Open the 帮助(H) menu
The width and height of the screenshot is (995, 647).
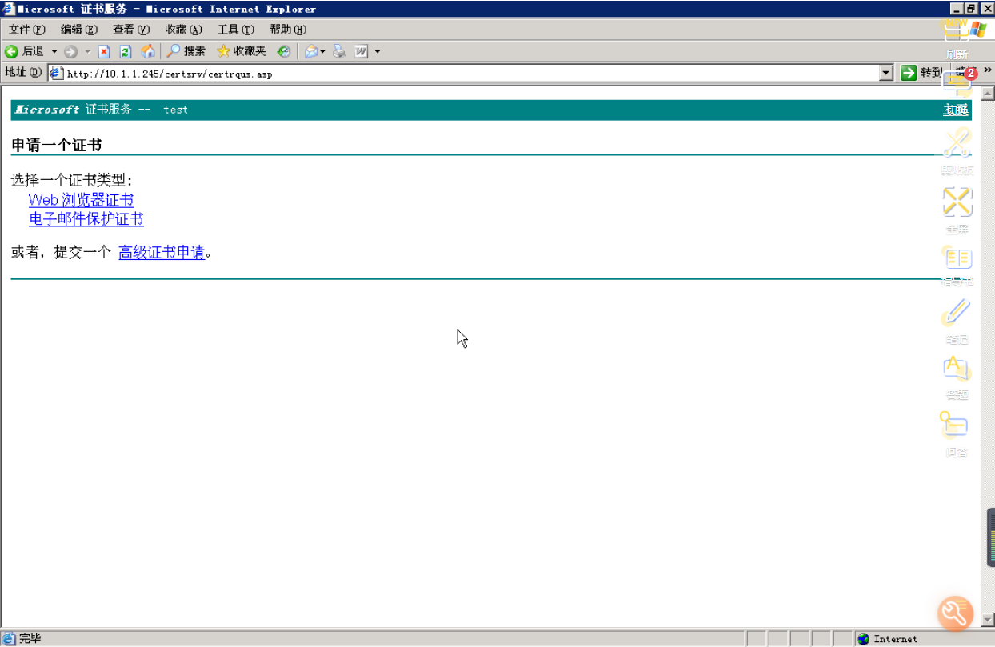[288, 30]
